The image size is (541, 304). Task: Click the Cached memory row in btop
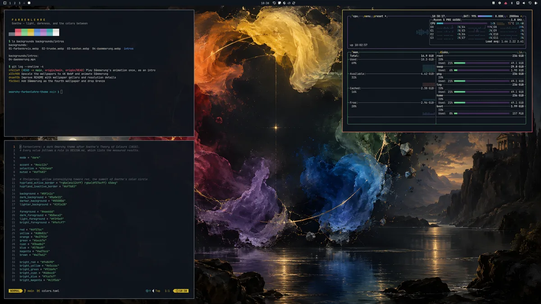coord(392,88)
